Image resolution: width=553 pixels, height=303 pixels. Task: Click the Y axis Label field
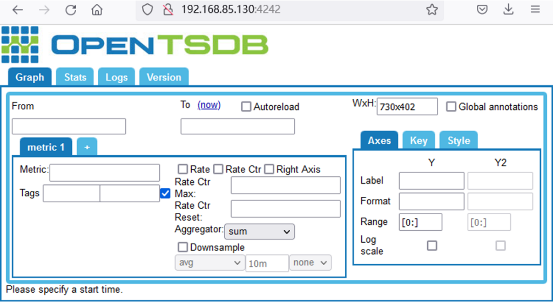[x=431, y=181]
